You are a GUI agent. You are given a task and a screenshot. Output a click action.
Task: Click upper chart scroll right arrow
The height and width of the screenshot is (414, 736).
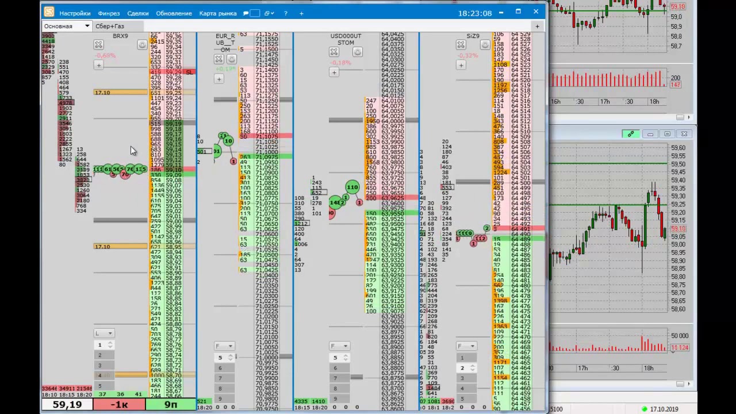[689, 117]
